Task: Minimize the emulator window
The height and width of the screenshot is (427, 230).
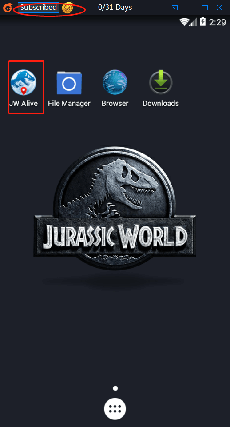Action: click(190, 8)
